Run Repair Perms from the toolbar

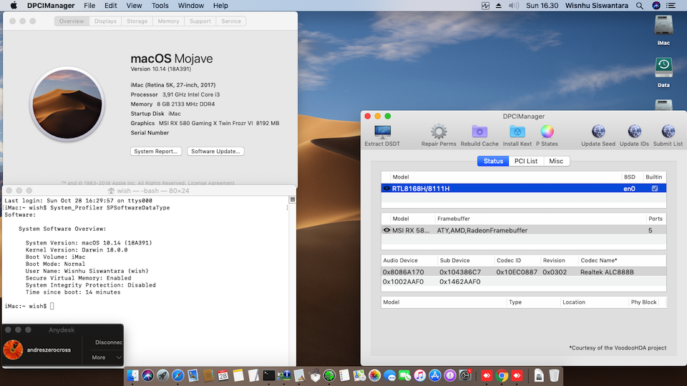coord(439,132)
